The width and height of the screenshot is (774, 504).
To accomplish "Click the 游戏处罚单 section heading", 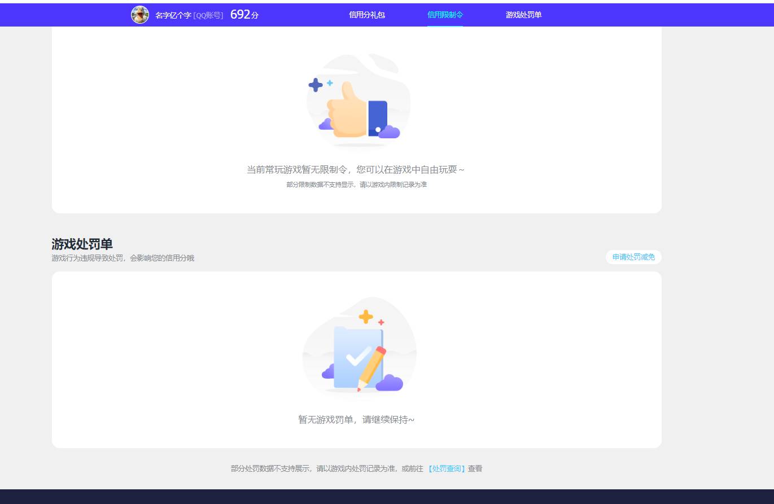I will pos(82,244).
